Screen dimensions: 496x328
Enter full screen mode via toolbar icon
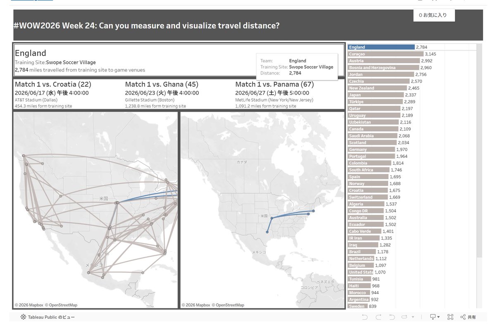point(451,317)
